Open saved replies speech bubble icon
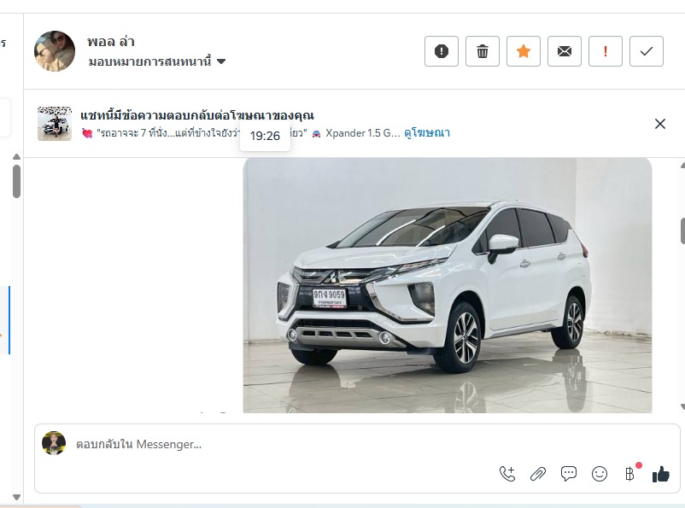685x508 pixels. (568, 474)
